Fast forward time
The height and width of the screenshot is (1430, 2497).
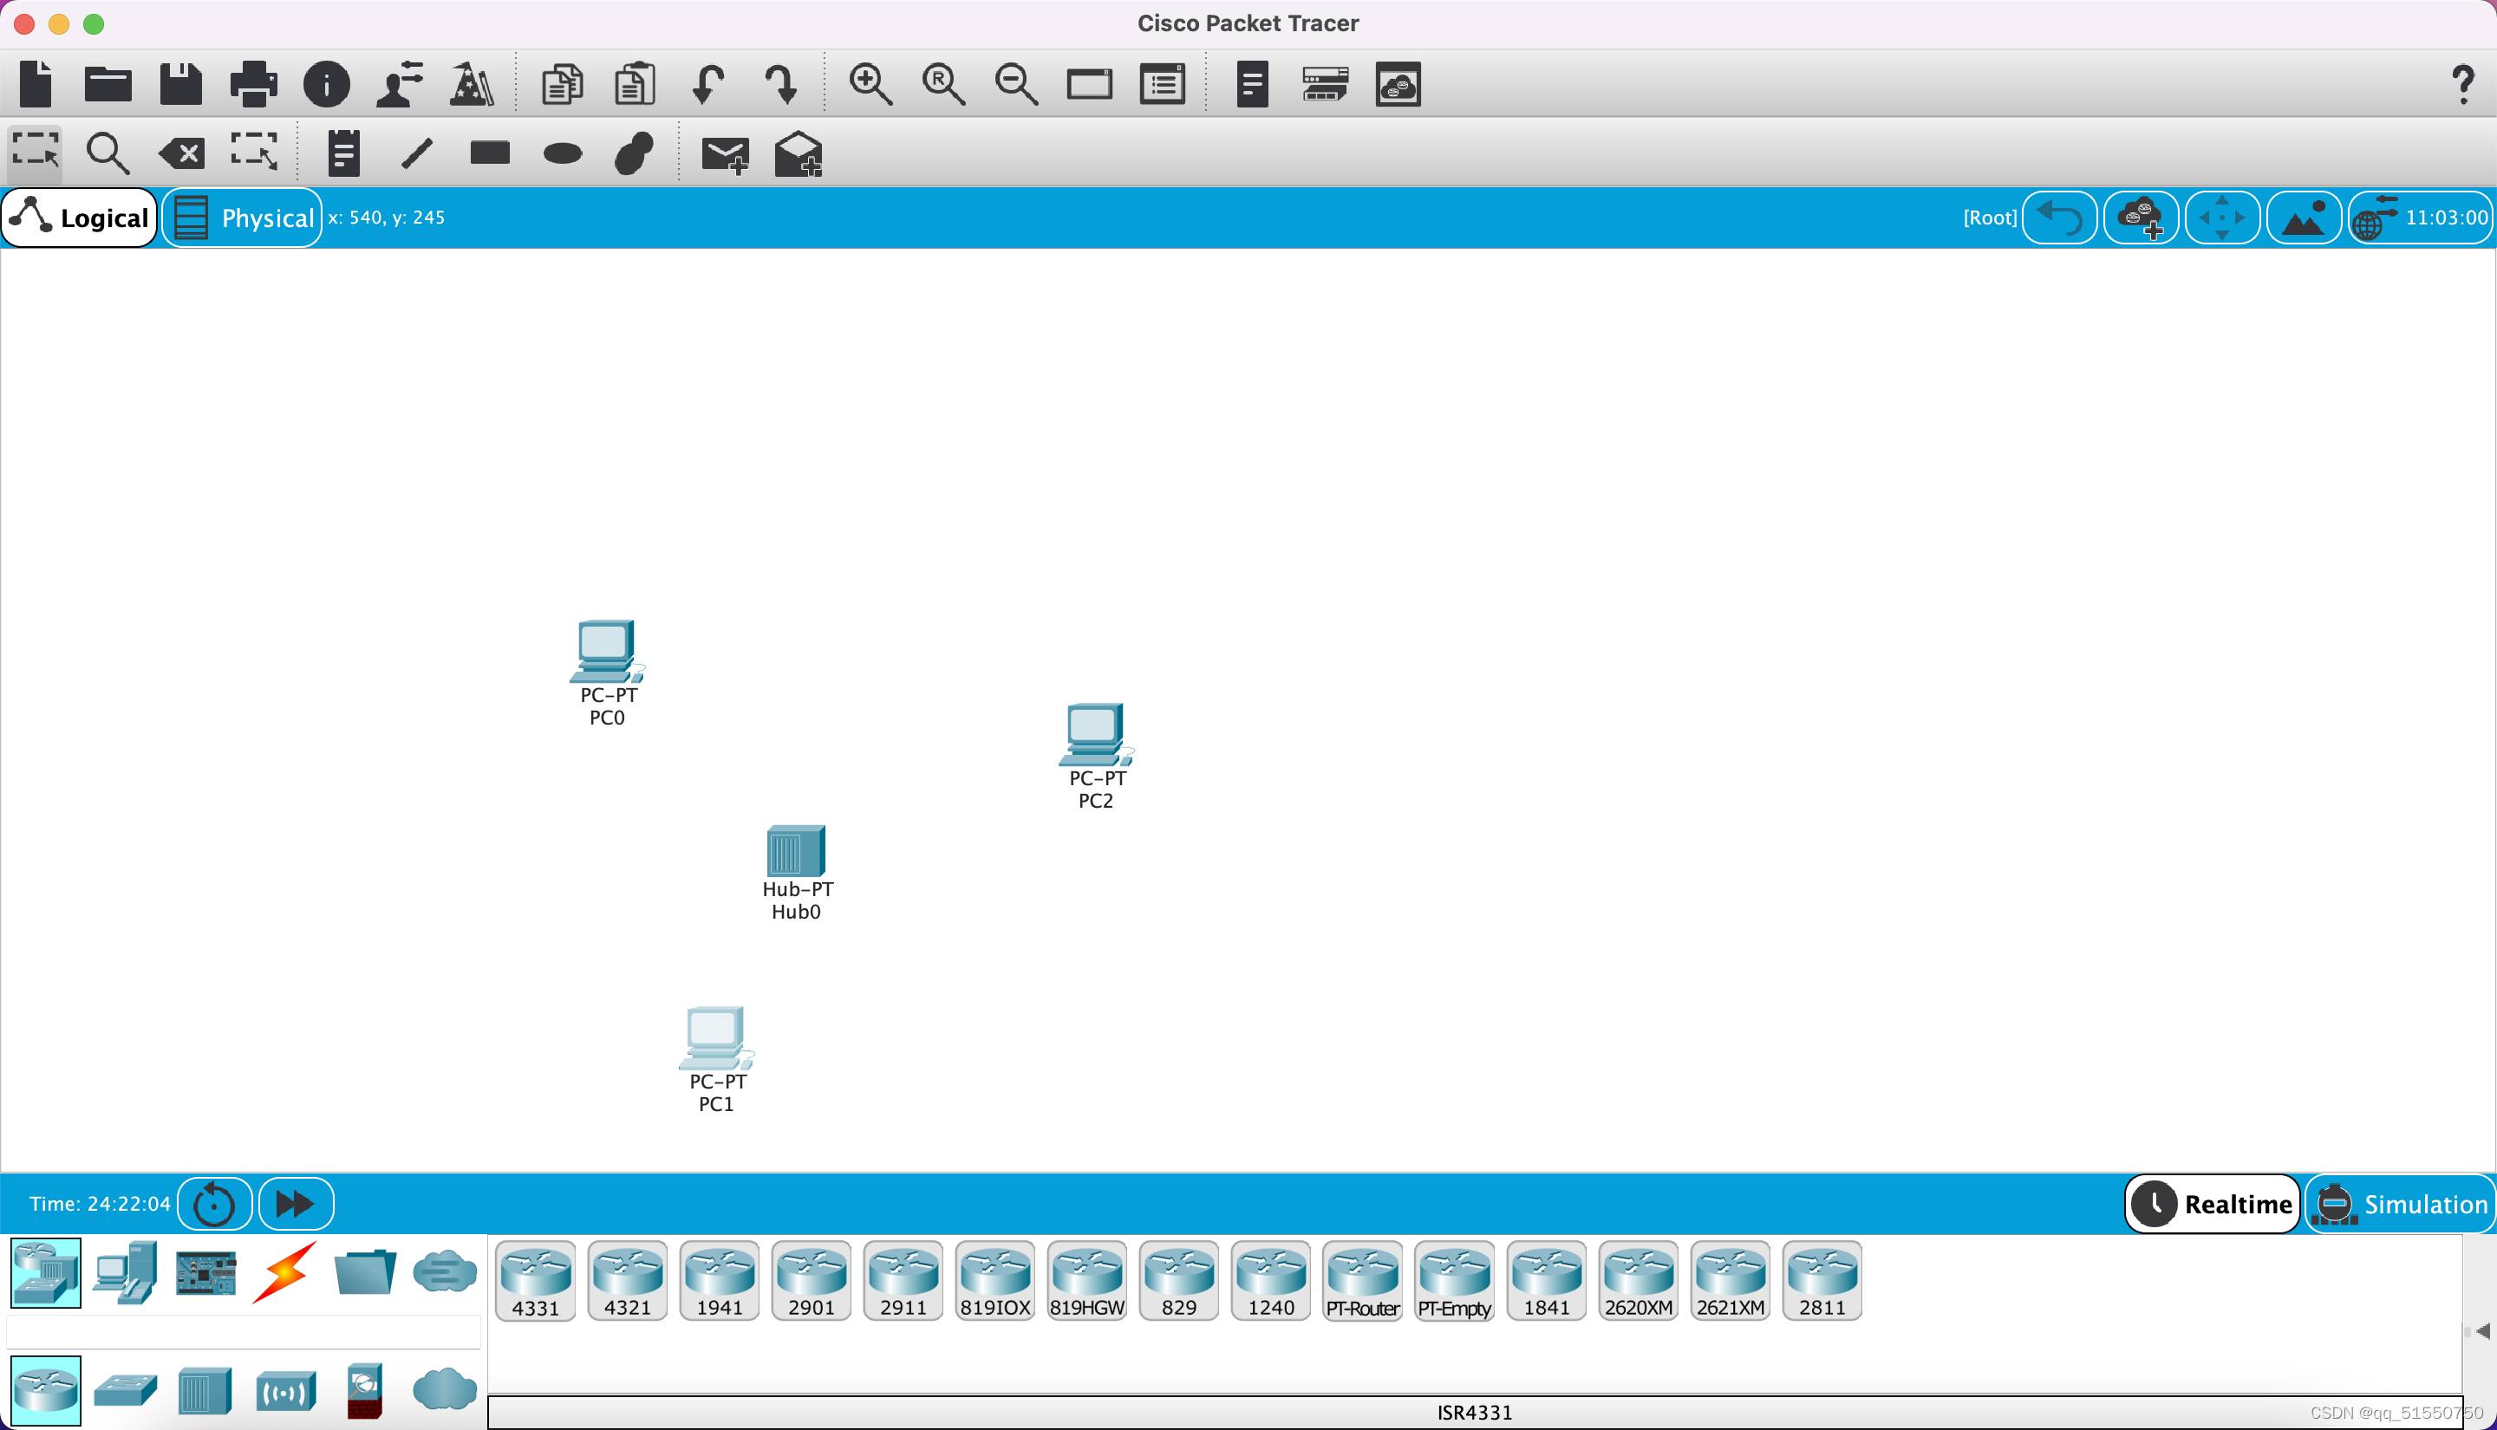296,1203
